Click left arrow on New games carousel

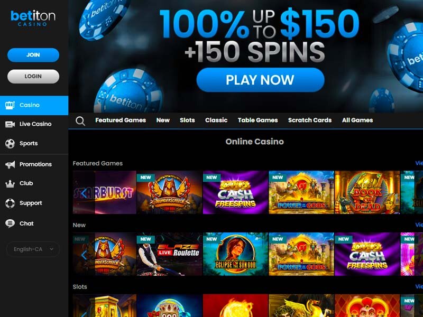pos(84,255)
